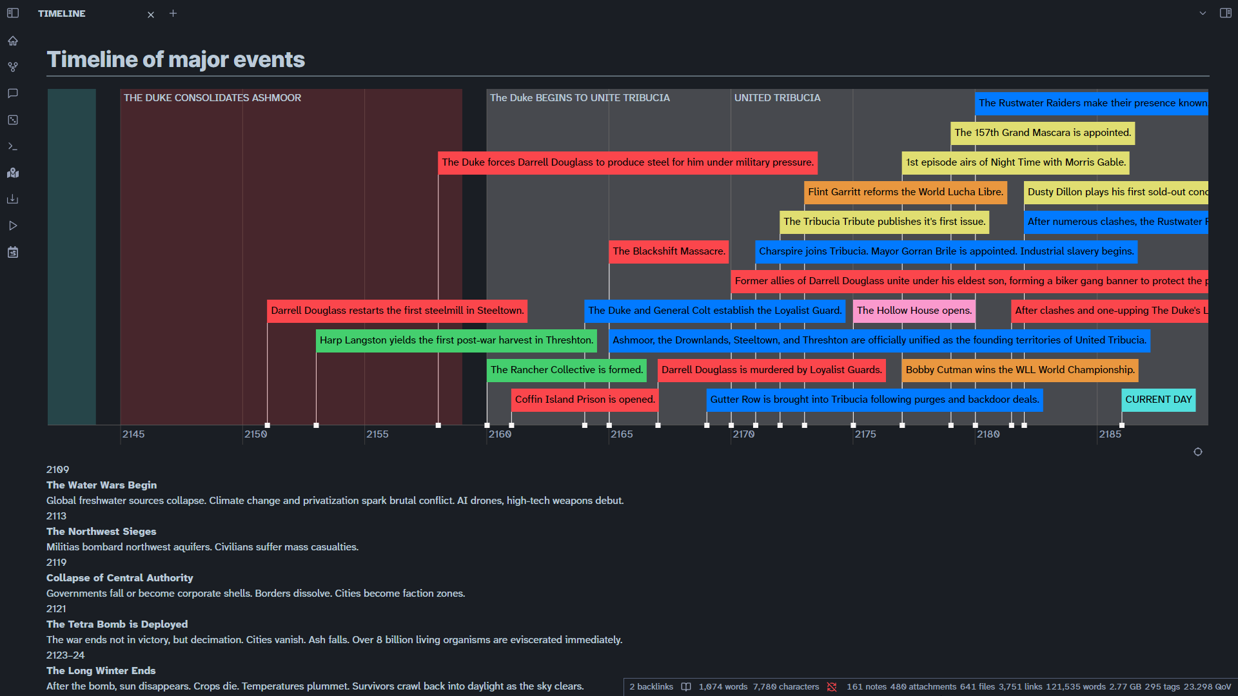Click the '2123–24' date line
1238x696 pixels.
(65, 655)
